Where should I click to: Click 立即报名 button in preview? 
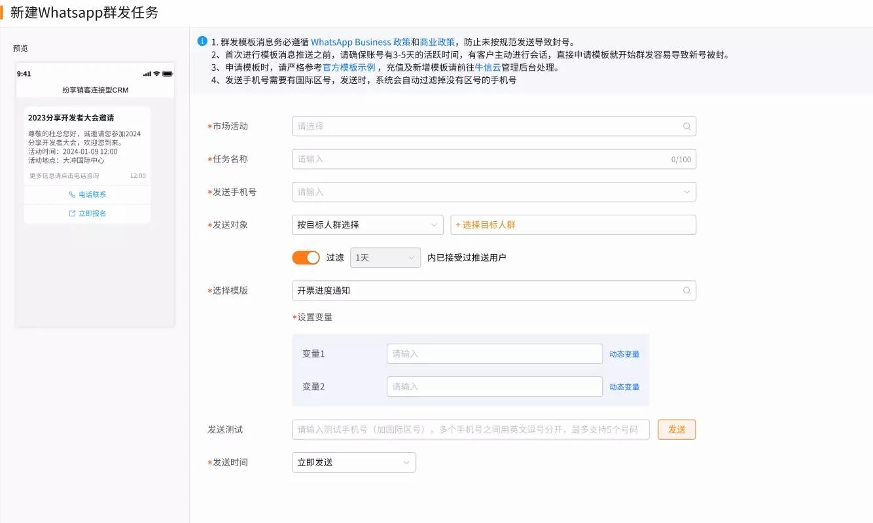coord(87,213)
